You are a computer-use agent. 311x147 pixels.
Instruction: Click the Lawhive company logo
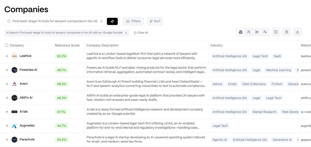(15, 56)
